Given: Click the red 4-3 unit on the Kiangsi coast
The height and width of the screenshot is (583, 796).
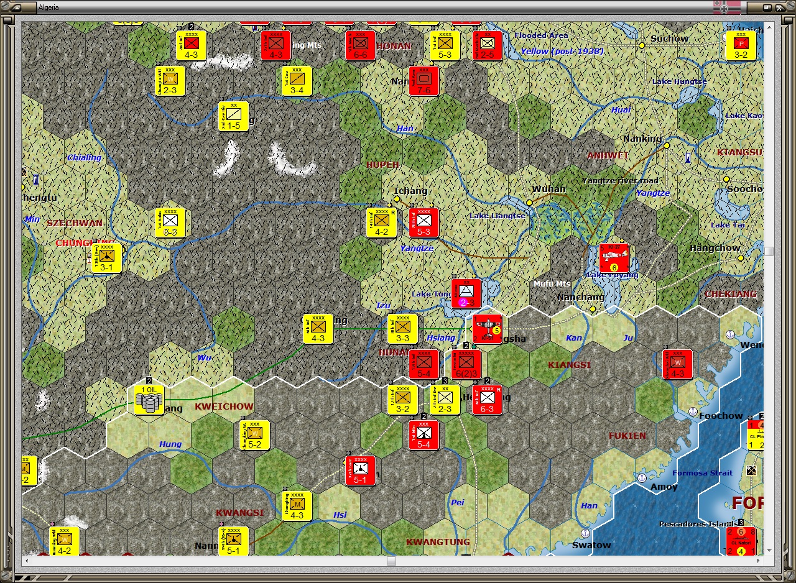Looking at the screenshot, I should [x=678, y=365].
